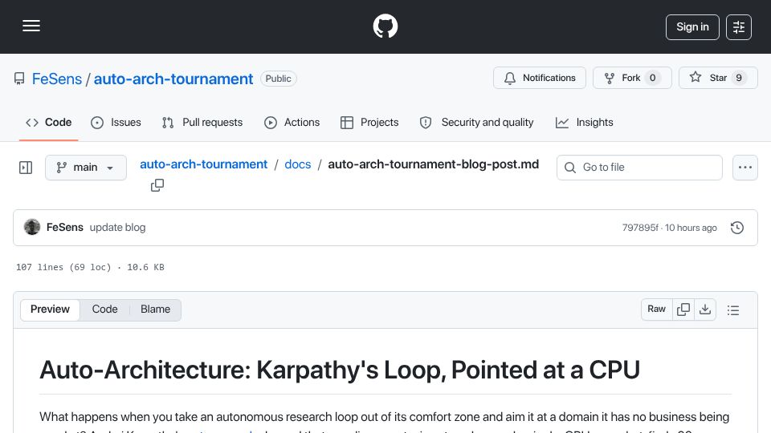771x433 pixels.
Task: Click the Notifications bell button
Action: click(540, 78)
